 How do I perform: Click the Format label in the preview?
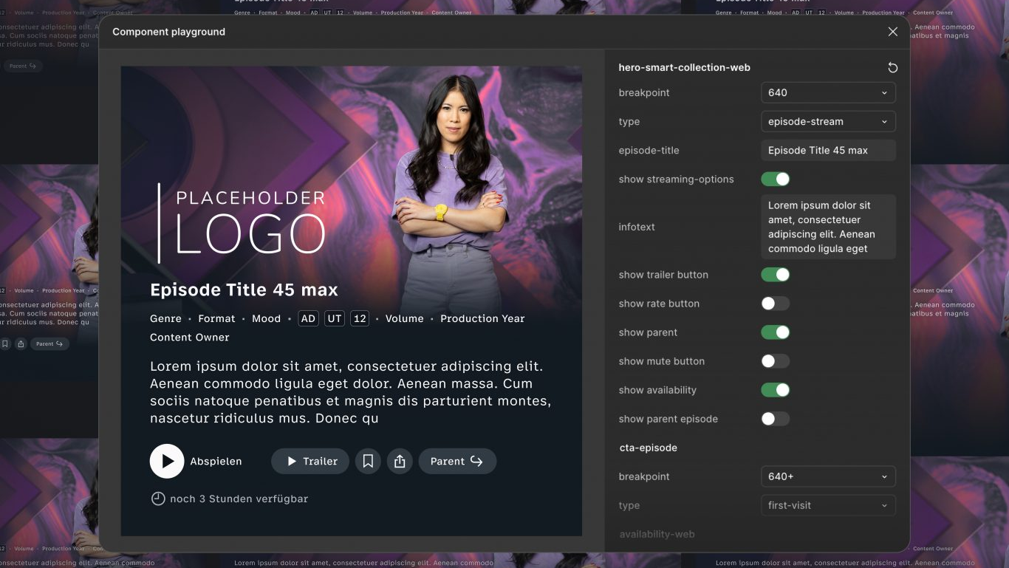point(216,318)
